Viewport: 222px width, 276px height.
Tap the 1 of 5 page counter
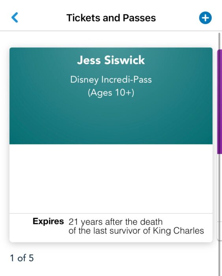point(22,258)
